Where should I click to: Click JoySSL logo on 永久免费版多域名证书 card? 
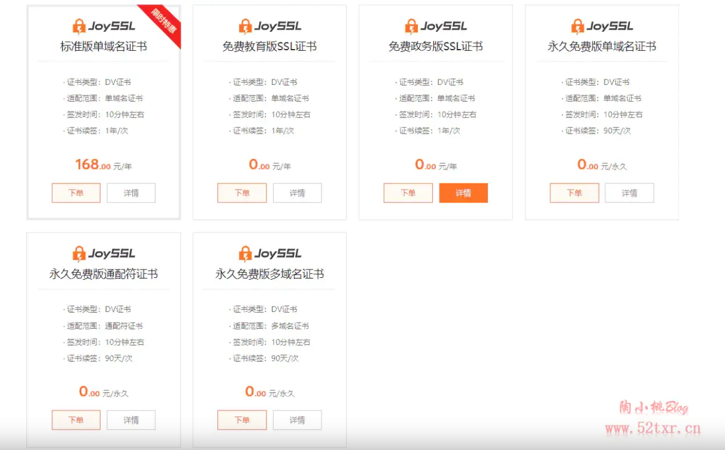pos(270,254)
